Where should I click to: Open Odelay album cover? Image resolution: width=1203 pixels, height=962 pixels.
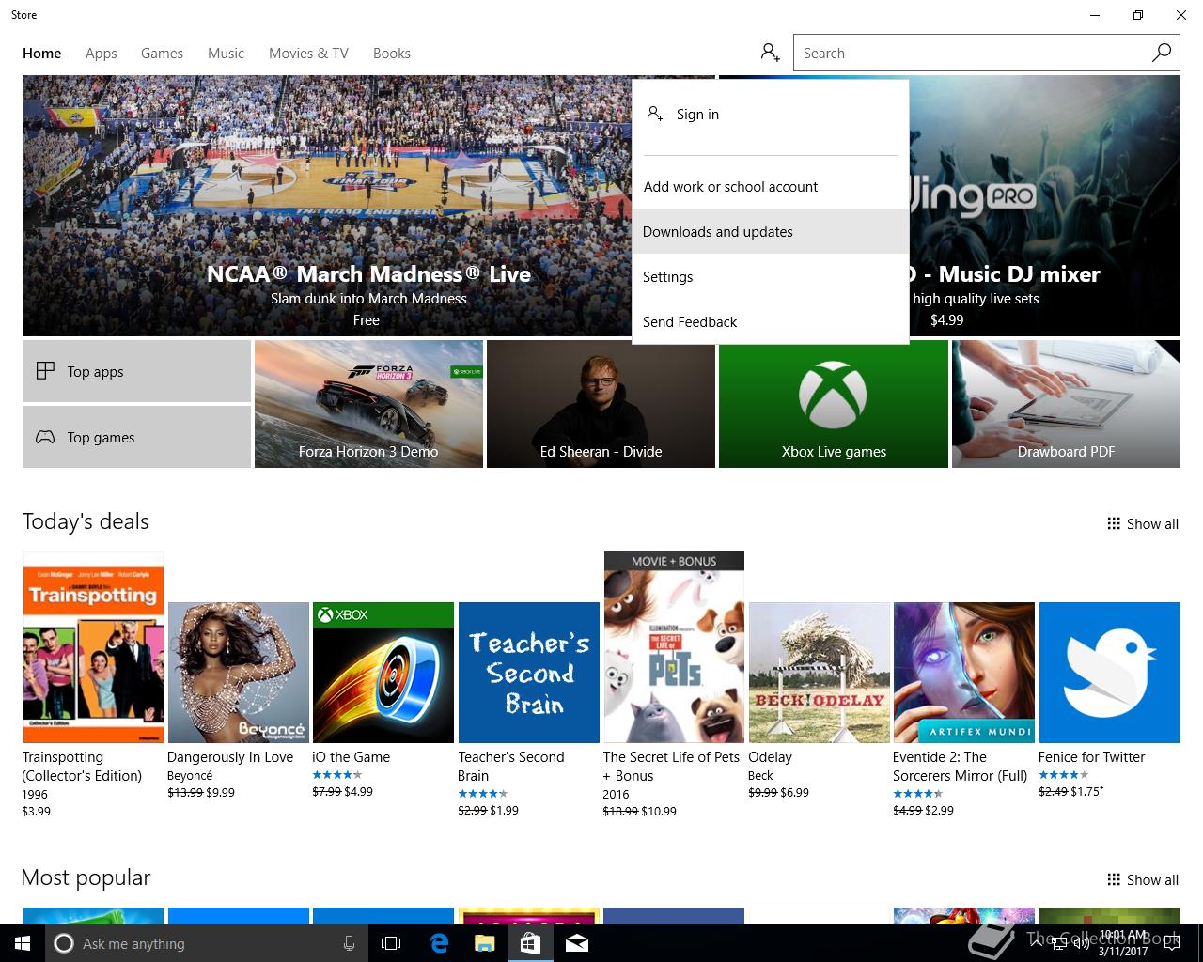coord(820,673)
